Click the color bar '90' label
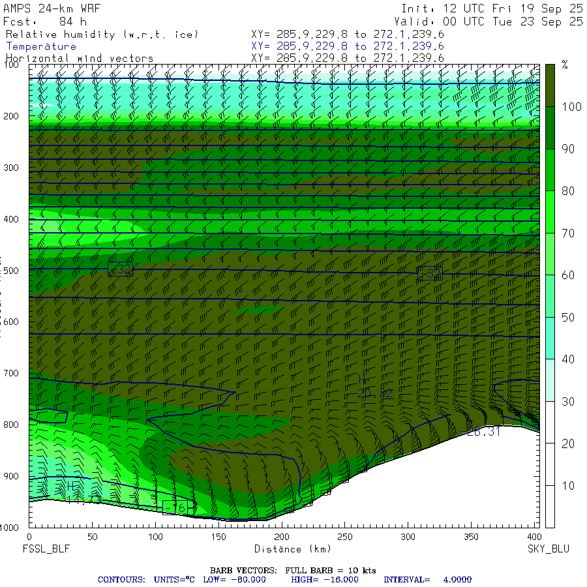Screen dimensions: 587x587 (x=568, y=149)
